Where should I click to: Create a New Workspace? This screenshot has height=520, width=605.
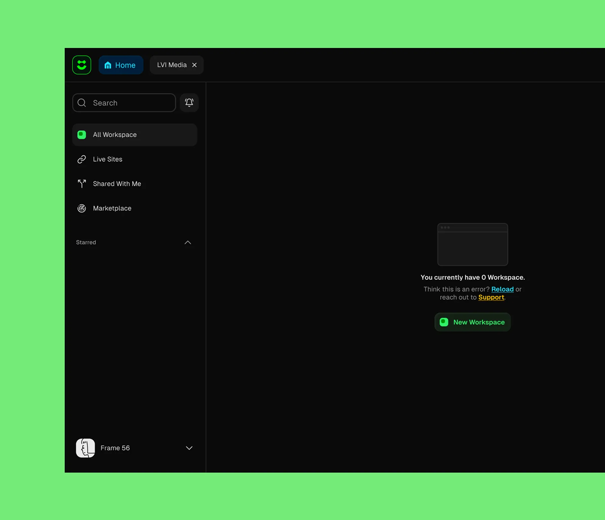[472, 322]
